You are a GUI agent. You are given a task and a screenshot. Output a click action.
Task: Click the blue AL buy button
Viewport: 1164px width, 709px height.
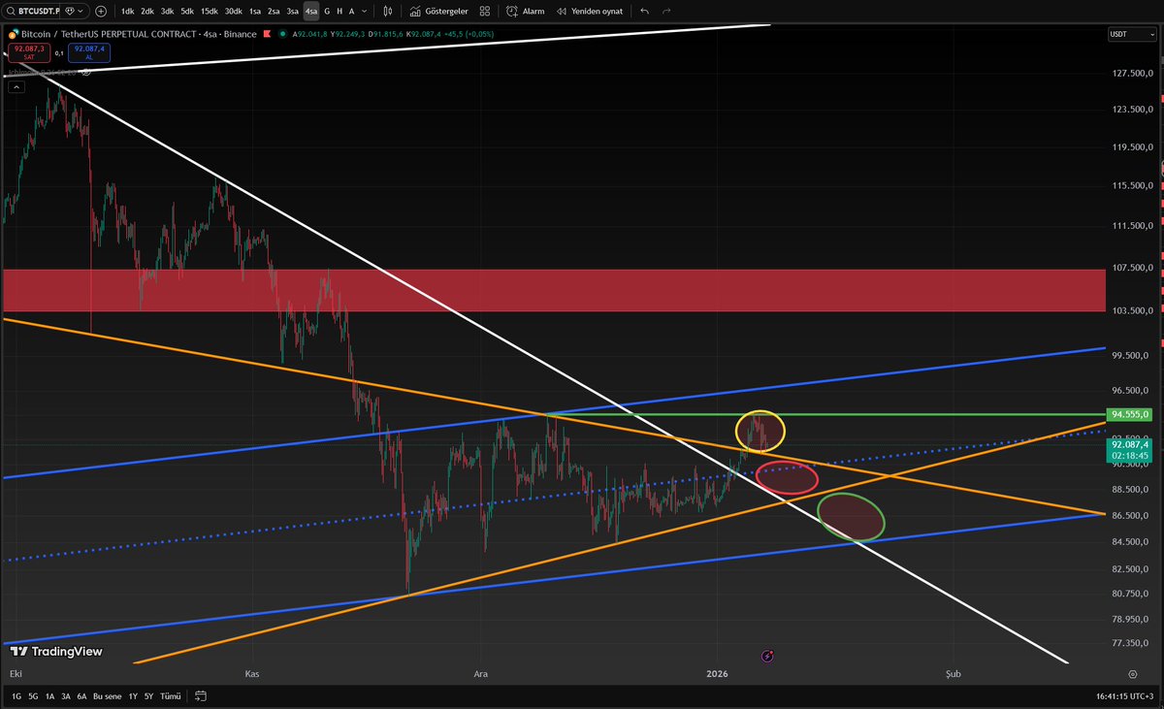[89, 52]
